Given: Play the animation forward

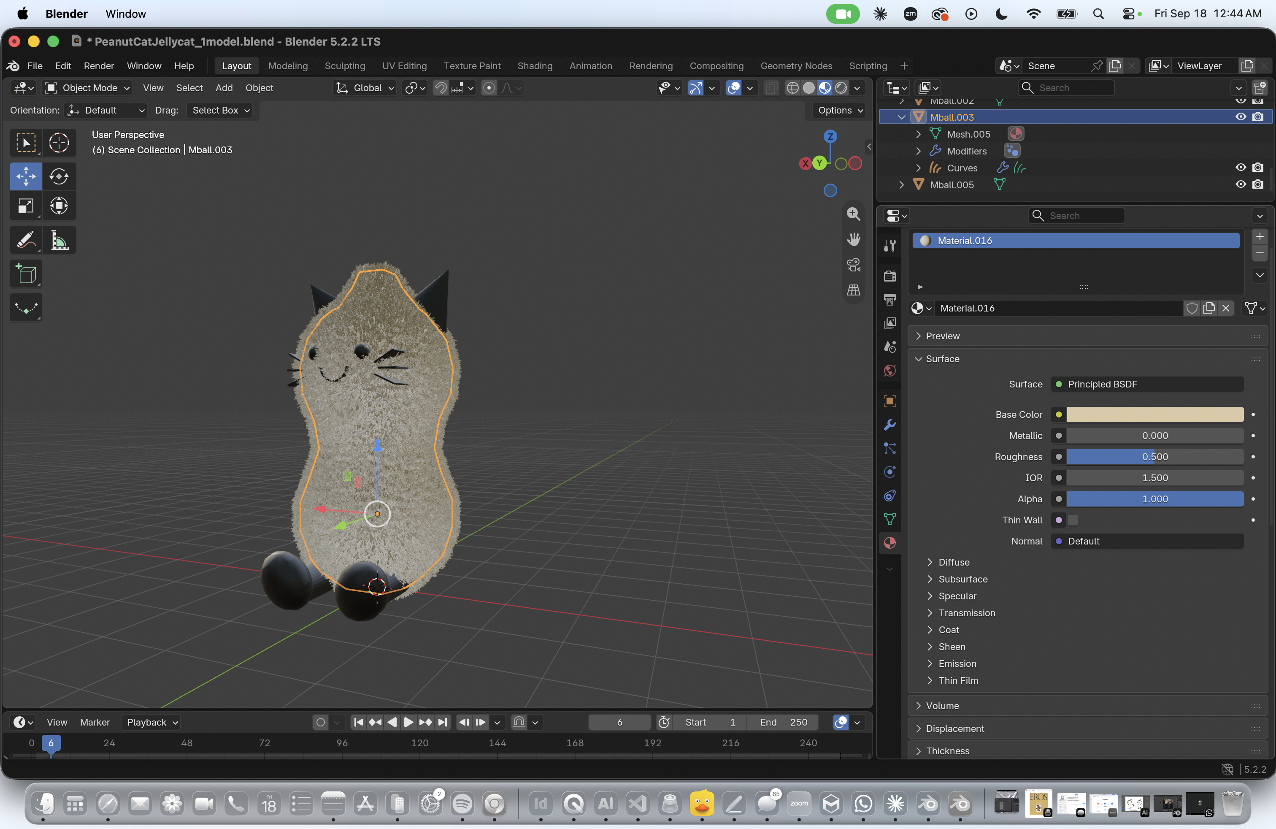Looking at the screenshot, I should coord(408,722).
